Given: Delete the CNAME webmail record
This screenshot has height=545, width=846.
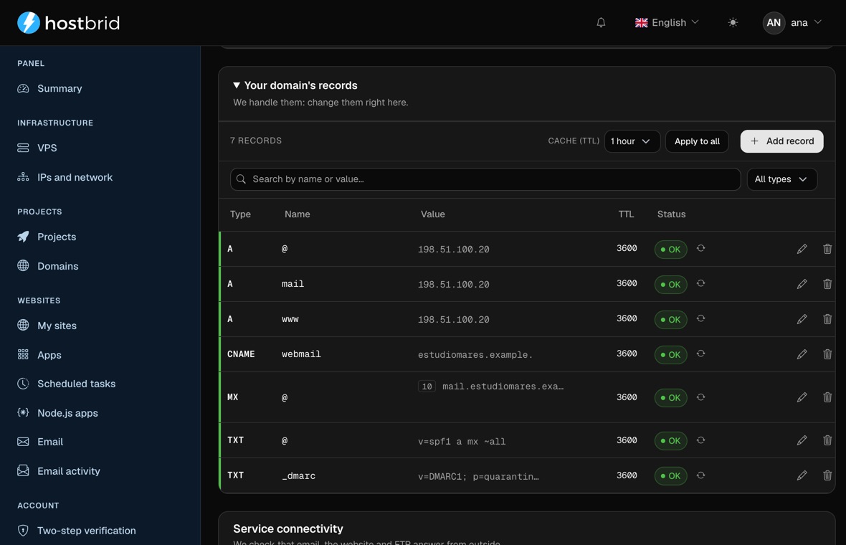Looking at the screenshot, I should pos(827,354).
